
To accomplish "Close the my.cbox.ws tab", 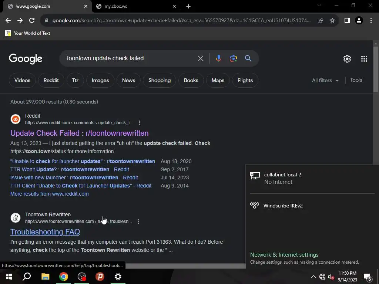I will coord(174,7).
